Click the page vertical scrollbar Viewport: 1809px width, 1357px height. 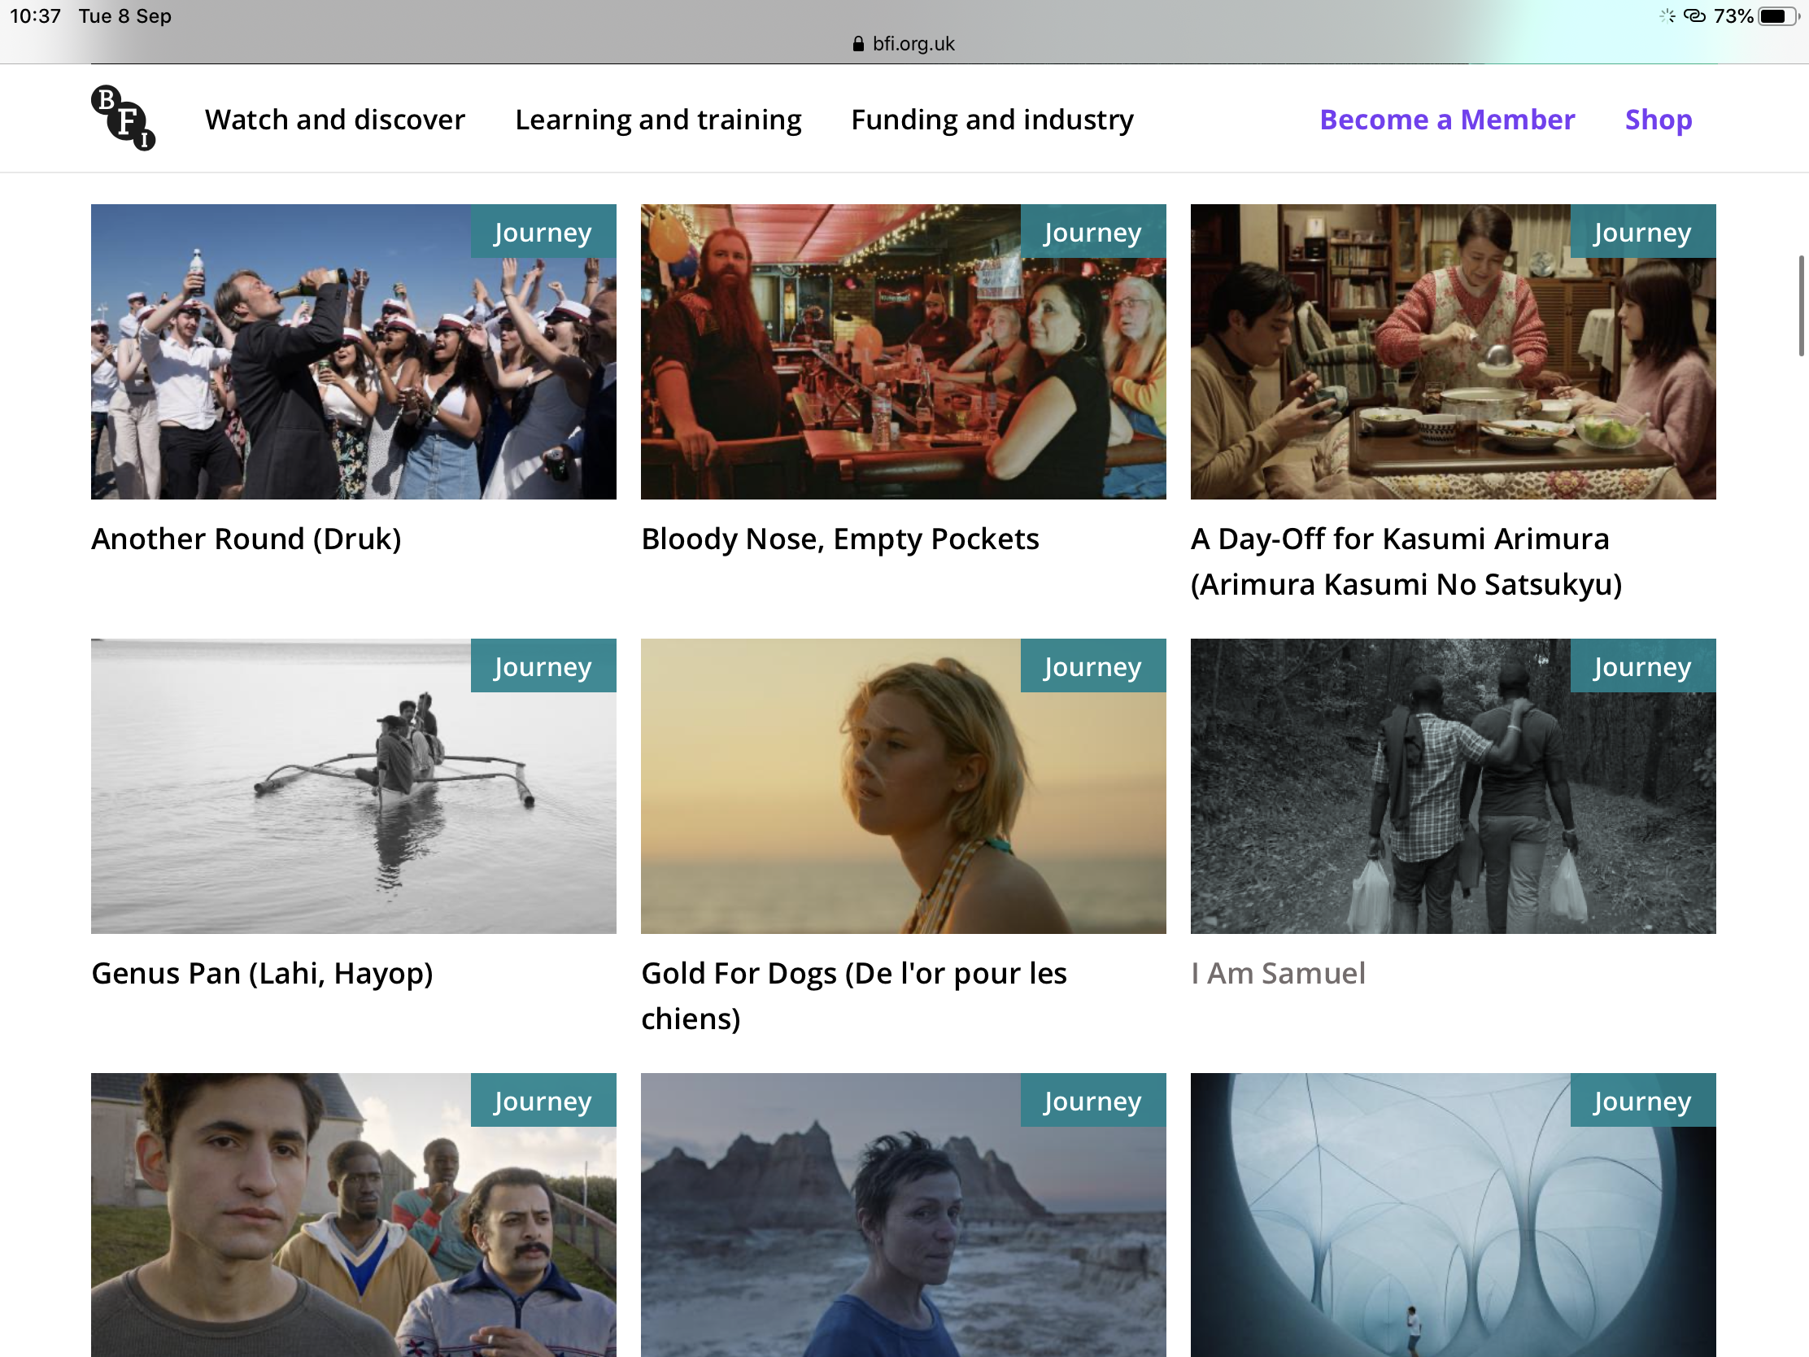pyautogui.click(x=1800, y=305)
